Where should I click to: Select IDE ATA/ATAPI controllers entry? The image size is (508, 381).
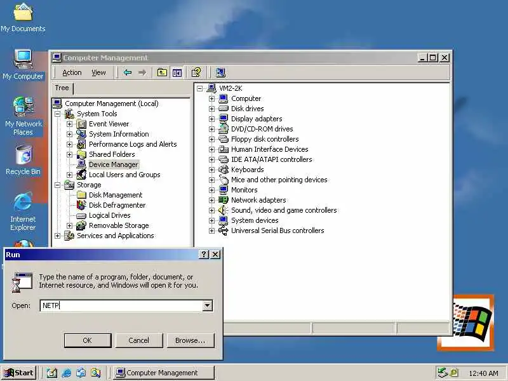click(x=272, y=159)
